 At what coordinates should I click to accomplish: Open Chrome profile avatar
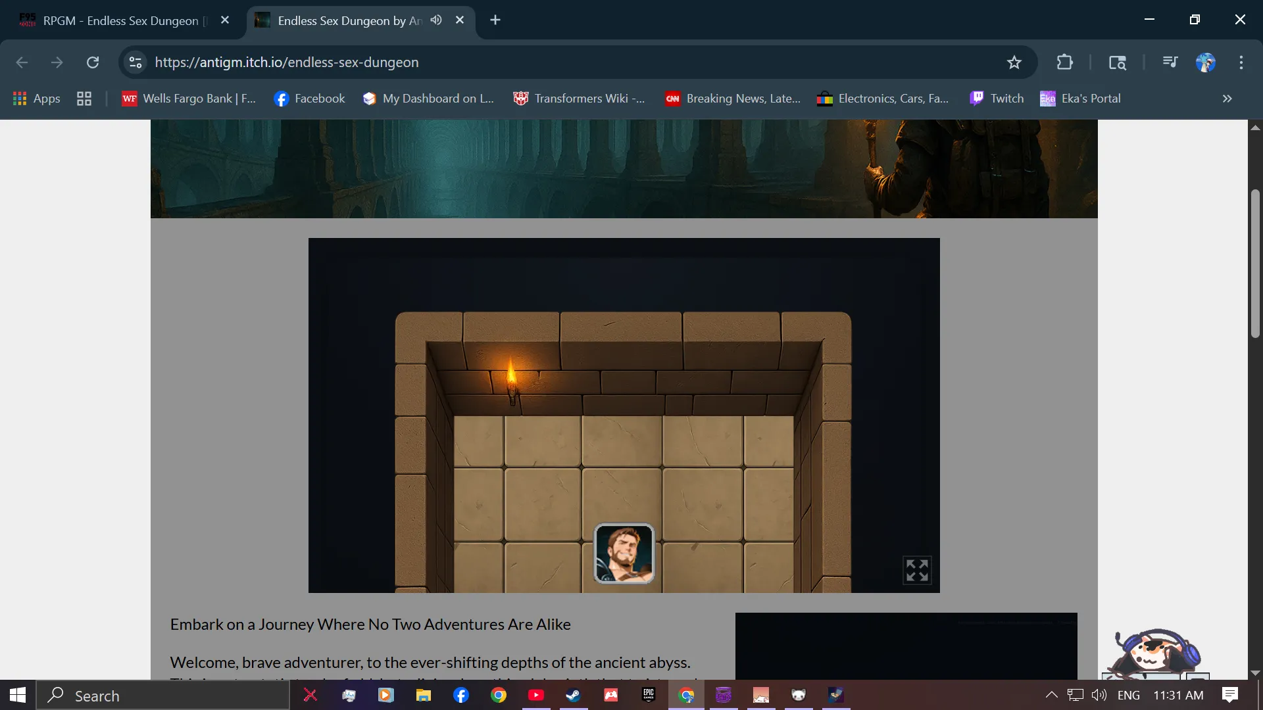coord(1205,62)
